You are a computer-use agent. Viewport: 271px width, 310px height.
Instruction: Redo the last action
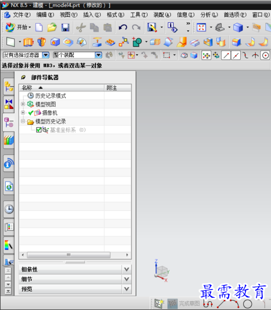point(136,27)
